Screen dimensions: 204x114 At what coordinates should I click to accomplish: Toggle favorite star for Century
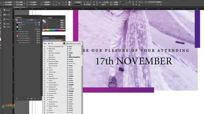[45, 80]
